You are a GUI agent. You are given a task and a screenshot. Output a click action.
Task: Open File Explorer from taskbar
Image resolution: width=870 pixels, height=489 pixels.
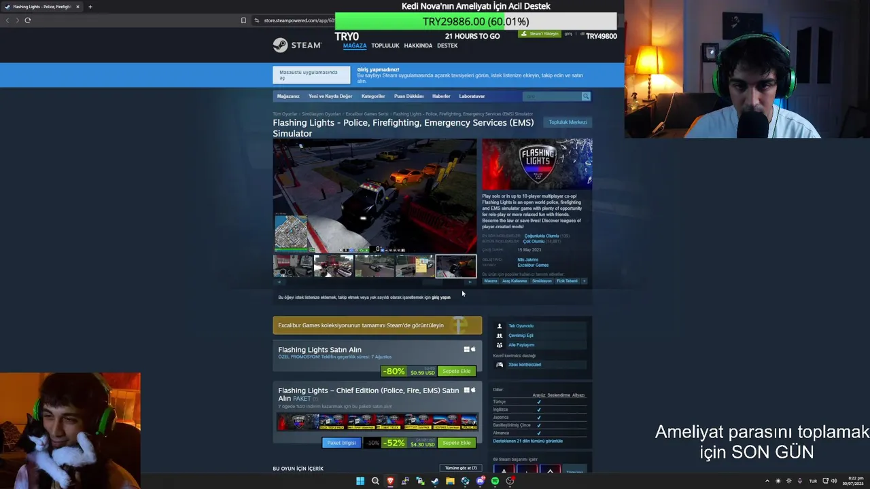coord(450,481)
